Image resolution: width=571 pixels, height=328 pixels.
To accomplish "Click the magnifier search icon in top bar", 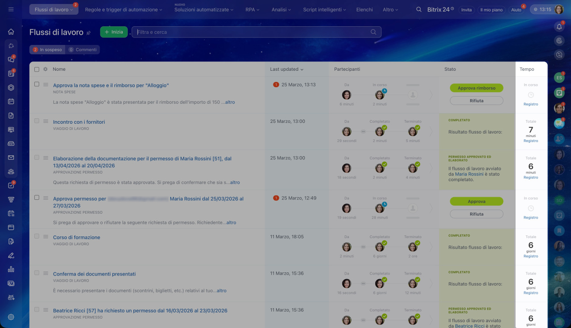I will tap(418, 9).
